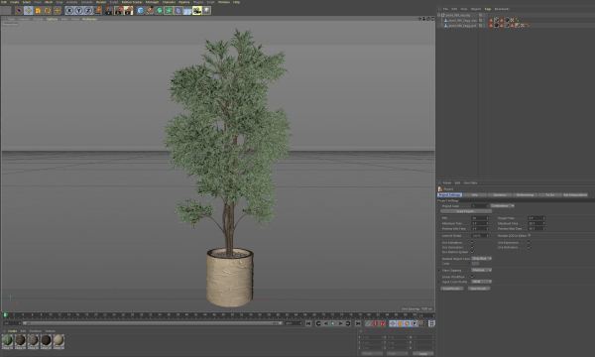Go to start of timeline

point(308,323)
